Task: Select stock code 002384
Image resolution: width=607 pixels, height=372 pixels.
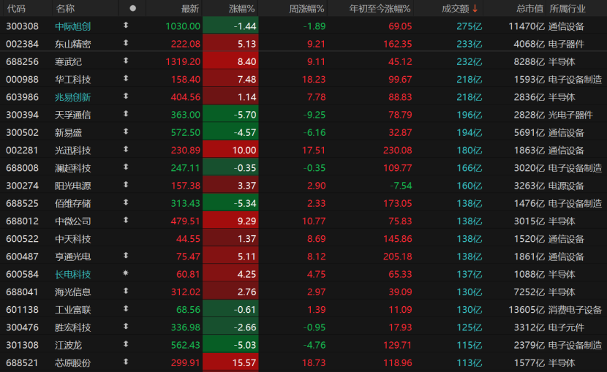Action: (23, 44)
